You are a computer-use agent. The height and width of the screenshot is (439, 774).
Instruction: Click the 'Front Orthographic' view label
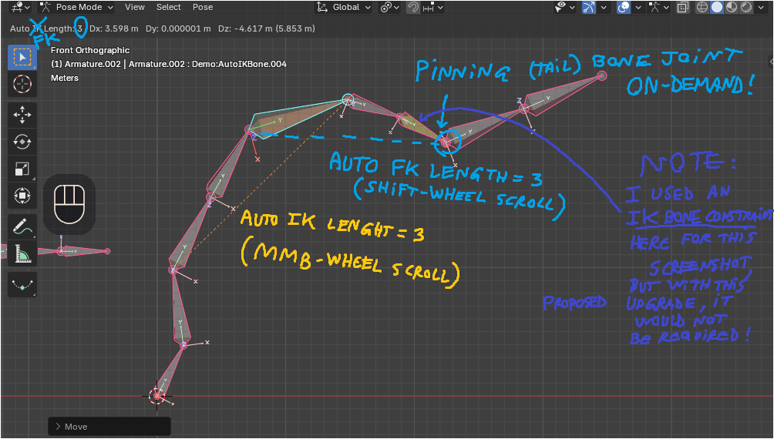tap(90, 50)
